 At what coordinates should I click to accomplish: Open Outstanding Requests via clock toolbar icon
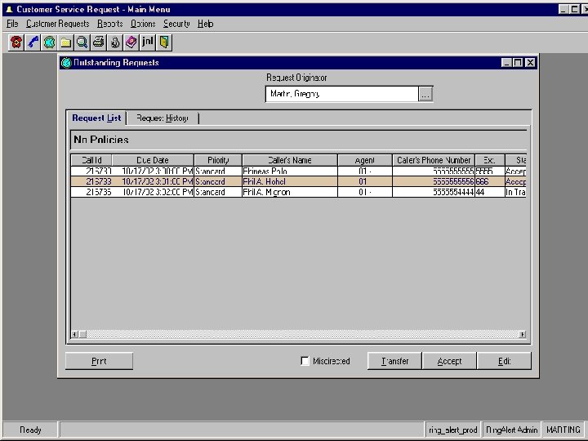pyautogui.click(x=50, y=42)
